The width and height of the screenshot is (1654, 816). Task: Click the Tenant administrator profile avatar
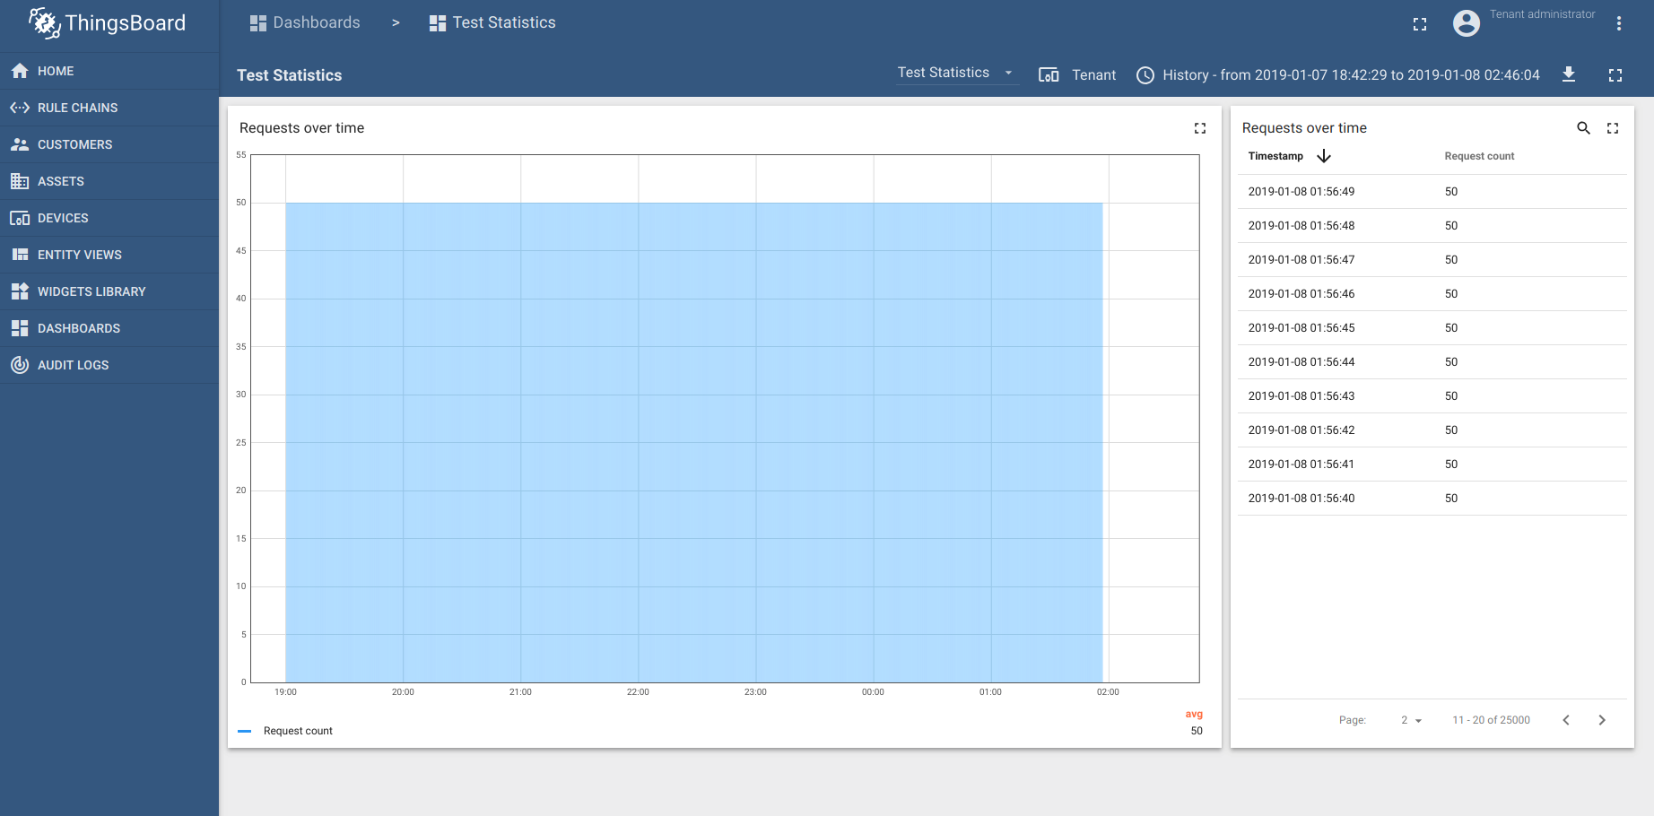pos(1467,23)
